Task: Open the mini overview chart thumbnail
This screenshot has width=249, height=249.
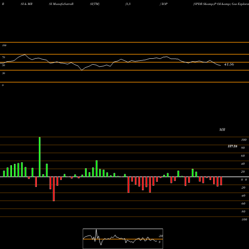Action: click(x=123, y=239)
